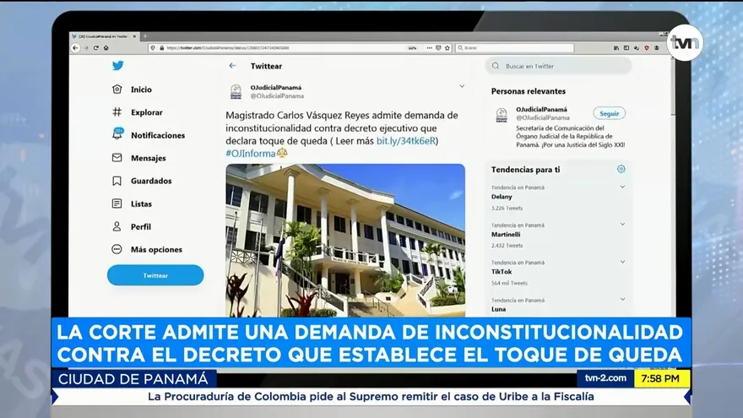Open Notificaciones bell icon

coord(117,133)
